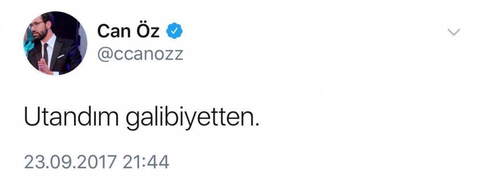Click the empty white area beside the handle

(308, 55)
